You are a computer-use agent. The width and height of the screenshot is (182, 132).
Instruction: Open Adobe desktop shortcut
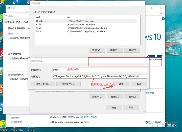pos(31,129)
